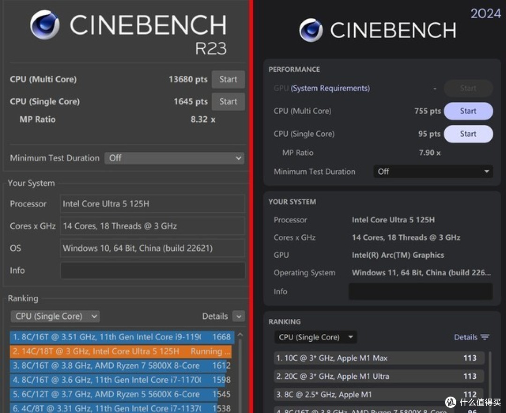506x413 pixels.
Task: Select the orange Core Ultra 5 125H ranking entry
Action: [121, 351]
